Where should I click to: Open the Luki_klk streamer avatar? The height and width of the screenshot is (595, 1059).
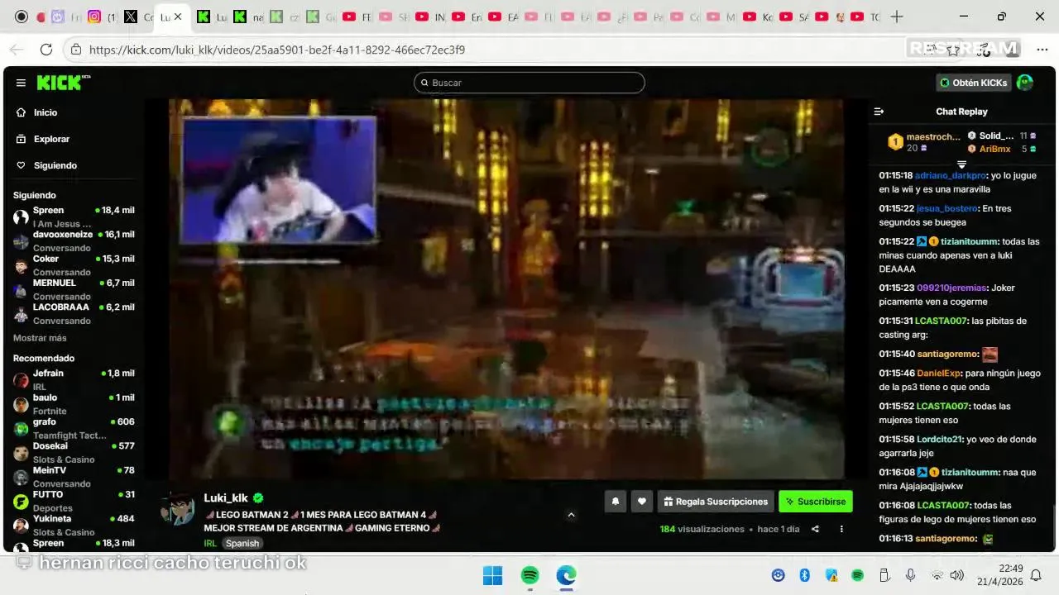coord(177,509)
